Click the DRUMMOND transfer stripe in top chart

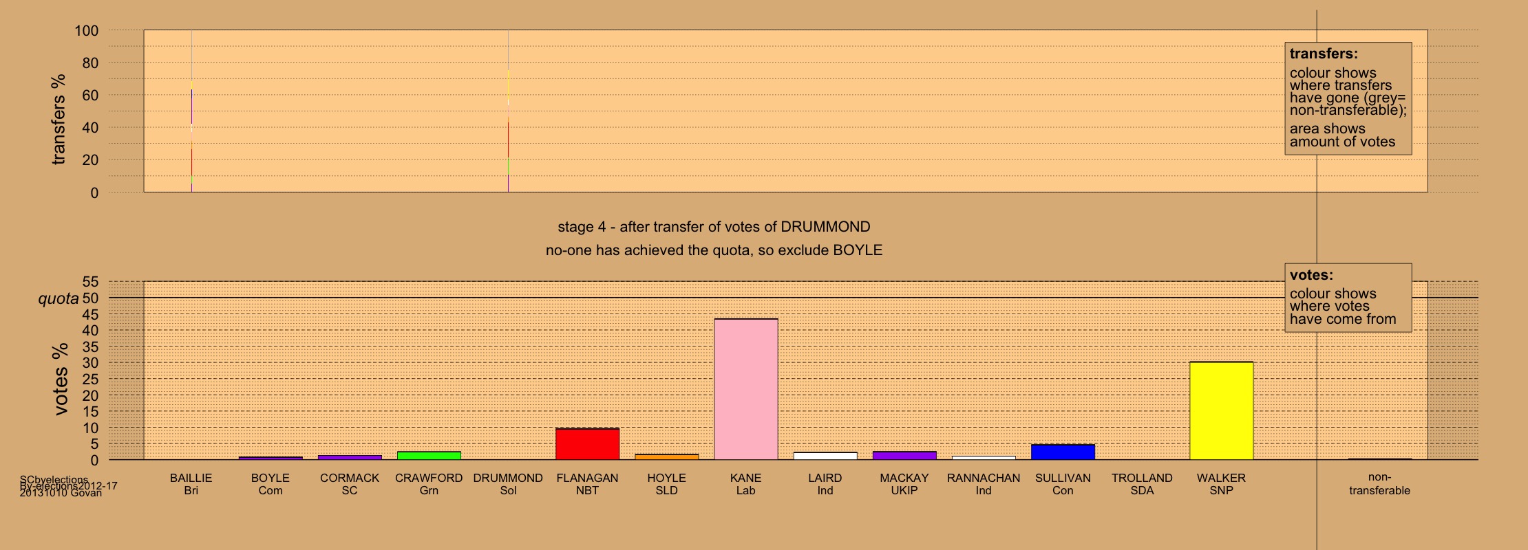click(x=508, y=110)
